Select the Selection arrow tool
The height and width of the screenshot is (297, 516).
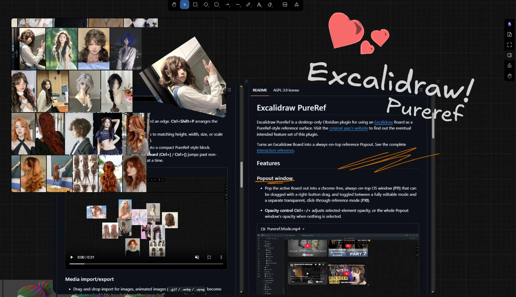point(185,4)
